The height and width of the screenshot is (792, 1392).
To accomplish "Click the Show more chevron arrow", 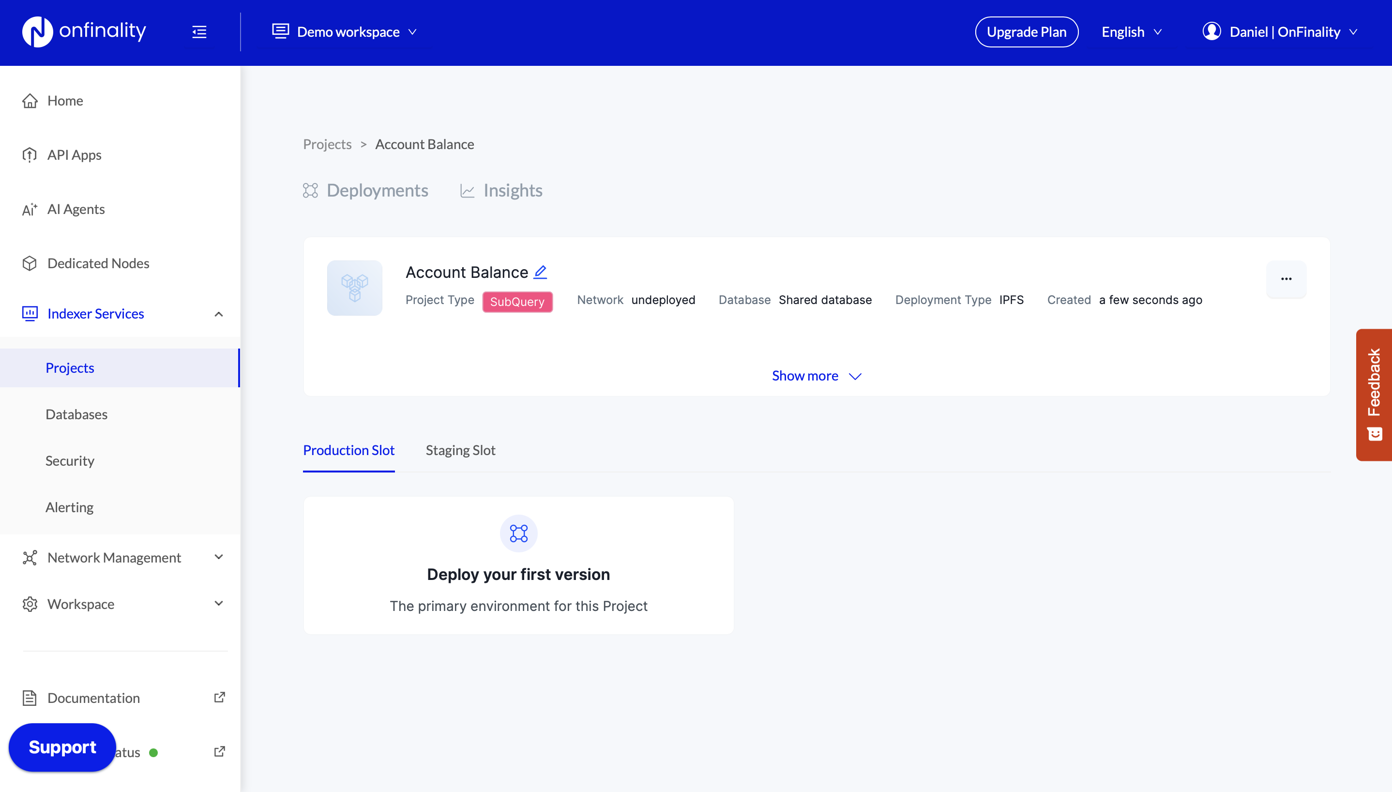I will click(x=855, y=377).
